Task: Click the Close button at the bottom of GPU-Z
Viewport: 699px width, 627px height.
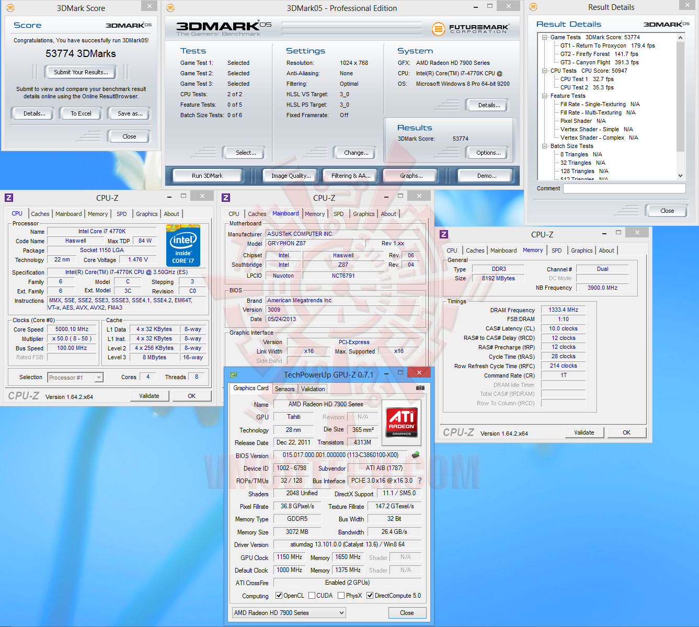Action: pyautogui.click(x=407, y=613)
